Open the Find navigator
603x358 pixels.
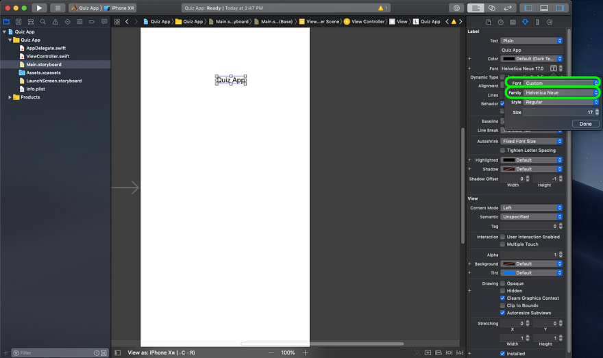coord(43,22)
